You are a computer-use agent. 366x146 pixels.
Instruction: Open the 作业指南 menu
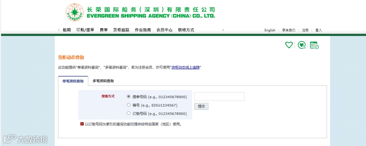(143, 30)
